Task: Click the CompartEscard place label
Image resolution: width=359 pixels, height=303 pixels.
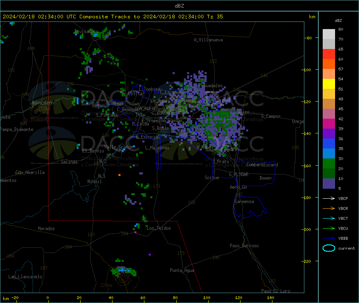Action: pos(262,164)
